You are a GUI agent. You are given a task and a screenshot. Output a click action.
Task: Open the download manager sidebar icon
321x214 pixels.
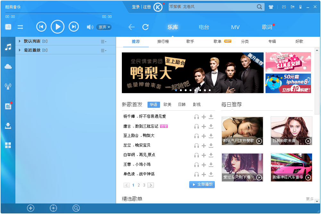click(x=8, y=126)
